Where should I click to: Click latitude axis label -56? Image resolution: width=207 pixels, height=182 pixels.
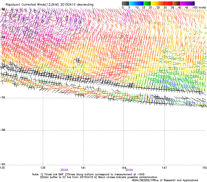point(3,97)
